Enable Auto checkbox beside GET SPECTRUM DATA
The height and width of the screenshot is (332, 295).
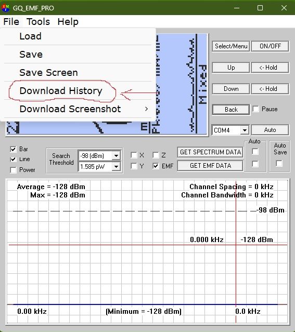(255, 152)
